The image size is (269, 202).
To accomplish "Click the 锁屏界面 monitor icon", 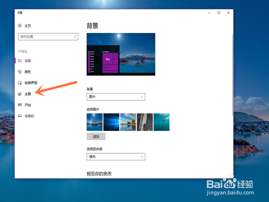I will 20,83.
